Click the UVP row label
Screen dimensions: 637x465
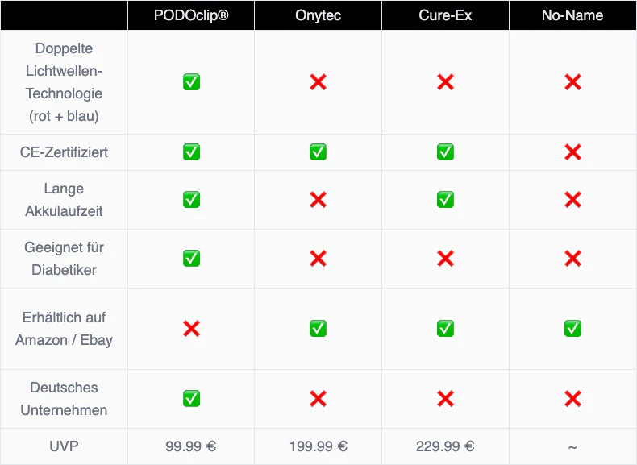(64, 446)
